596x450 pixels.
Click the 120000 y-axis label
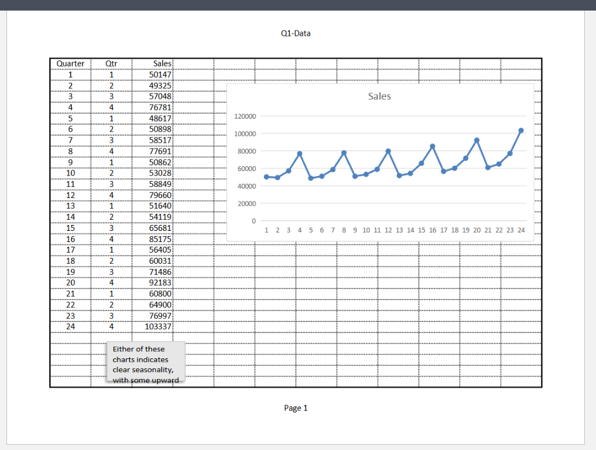[245, 116]
